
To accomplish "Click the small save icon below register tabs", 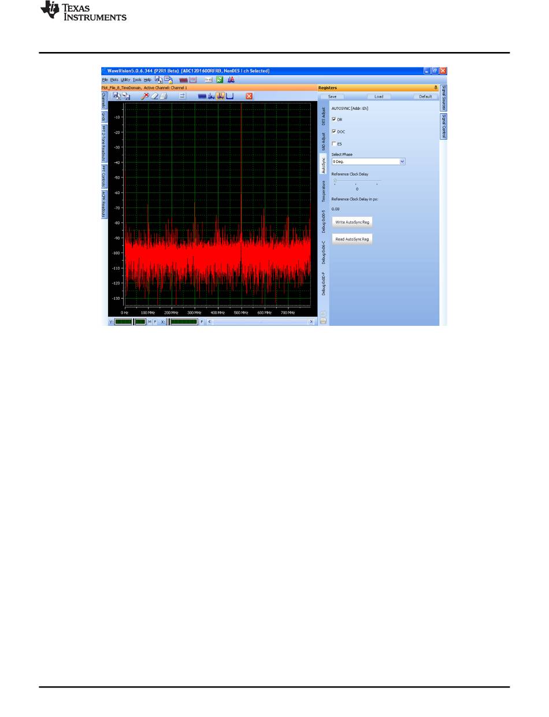I will click(x=323, y=321).
